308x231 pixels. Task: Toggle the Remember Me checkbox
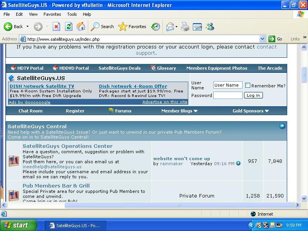[x=248, y=85]
